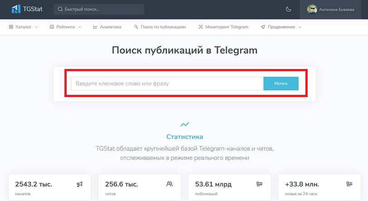
Task: Open the Ангелина Буваева account name
Action: (337, 10)
